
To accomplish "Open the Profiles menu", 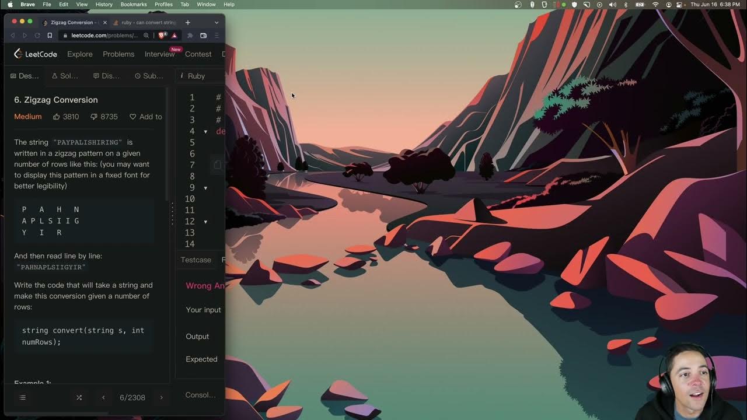I will 163,4.
